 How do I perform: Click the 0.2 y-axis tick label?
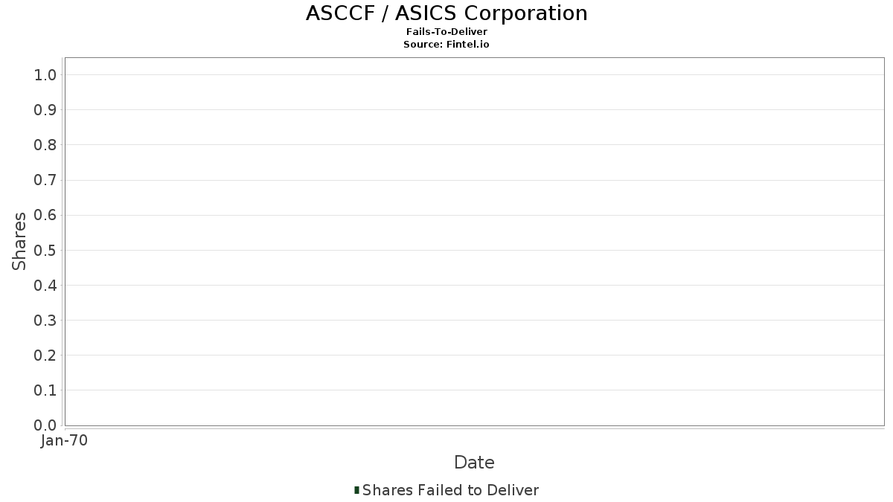click(x=45, y=355)
